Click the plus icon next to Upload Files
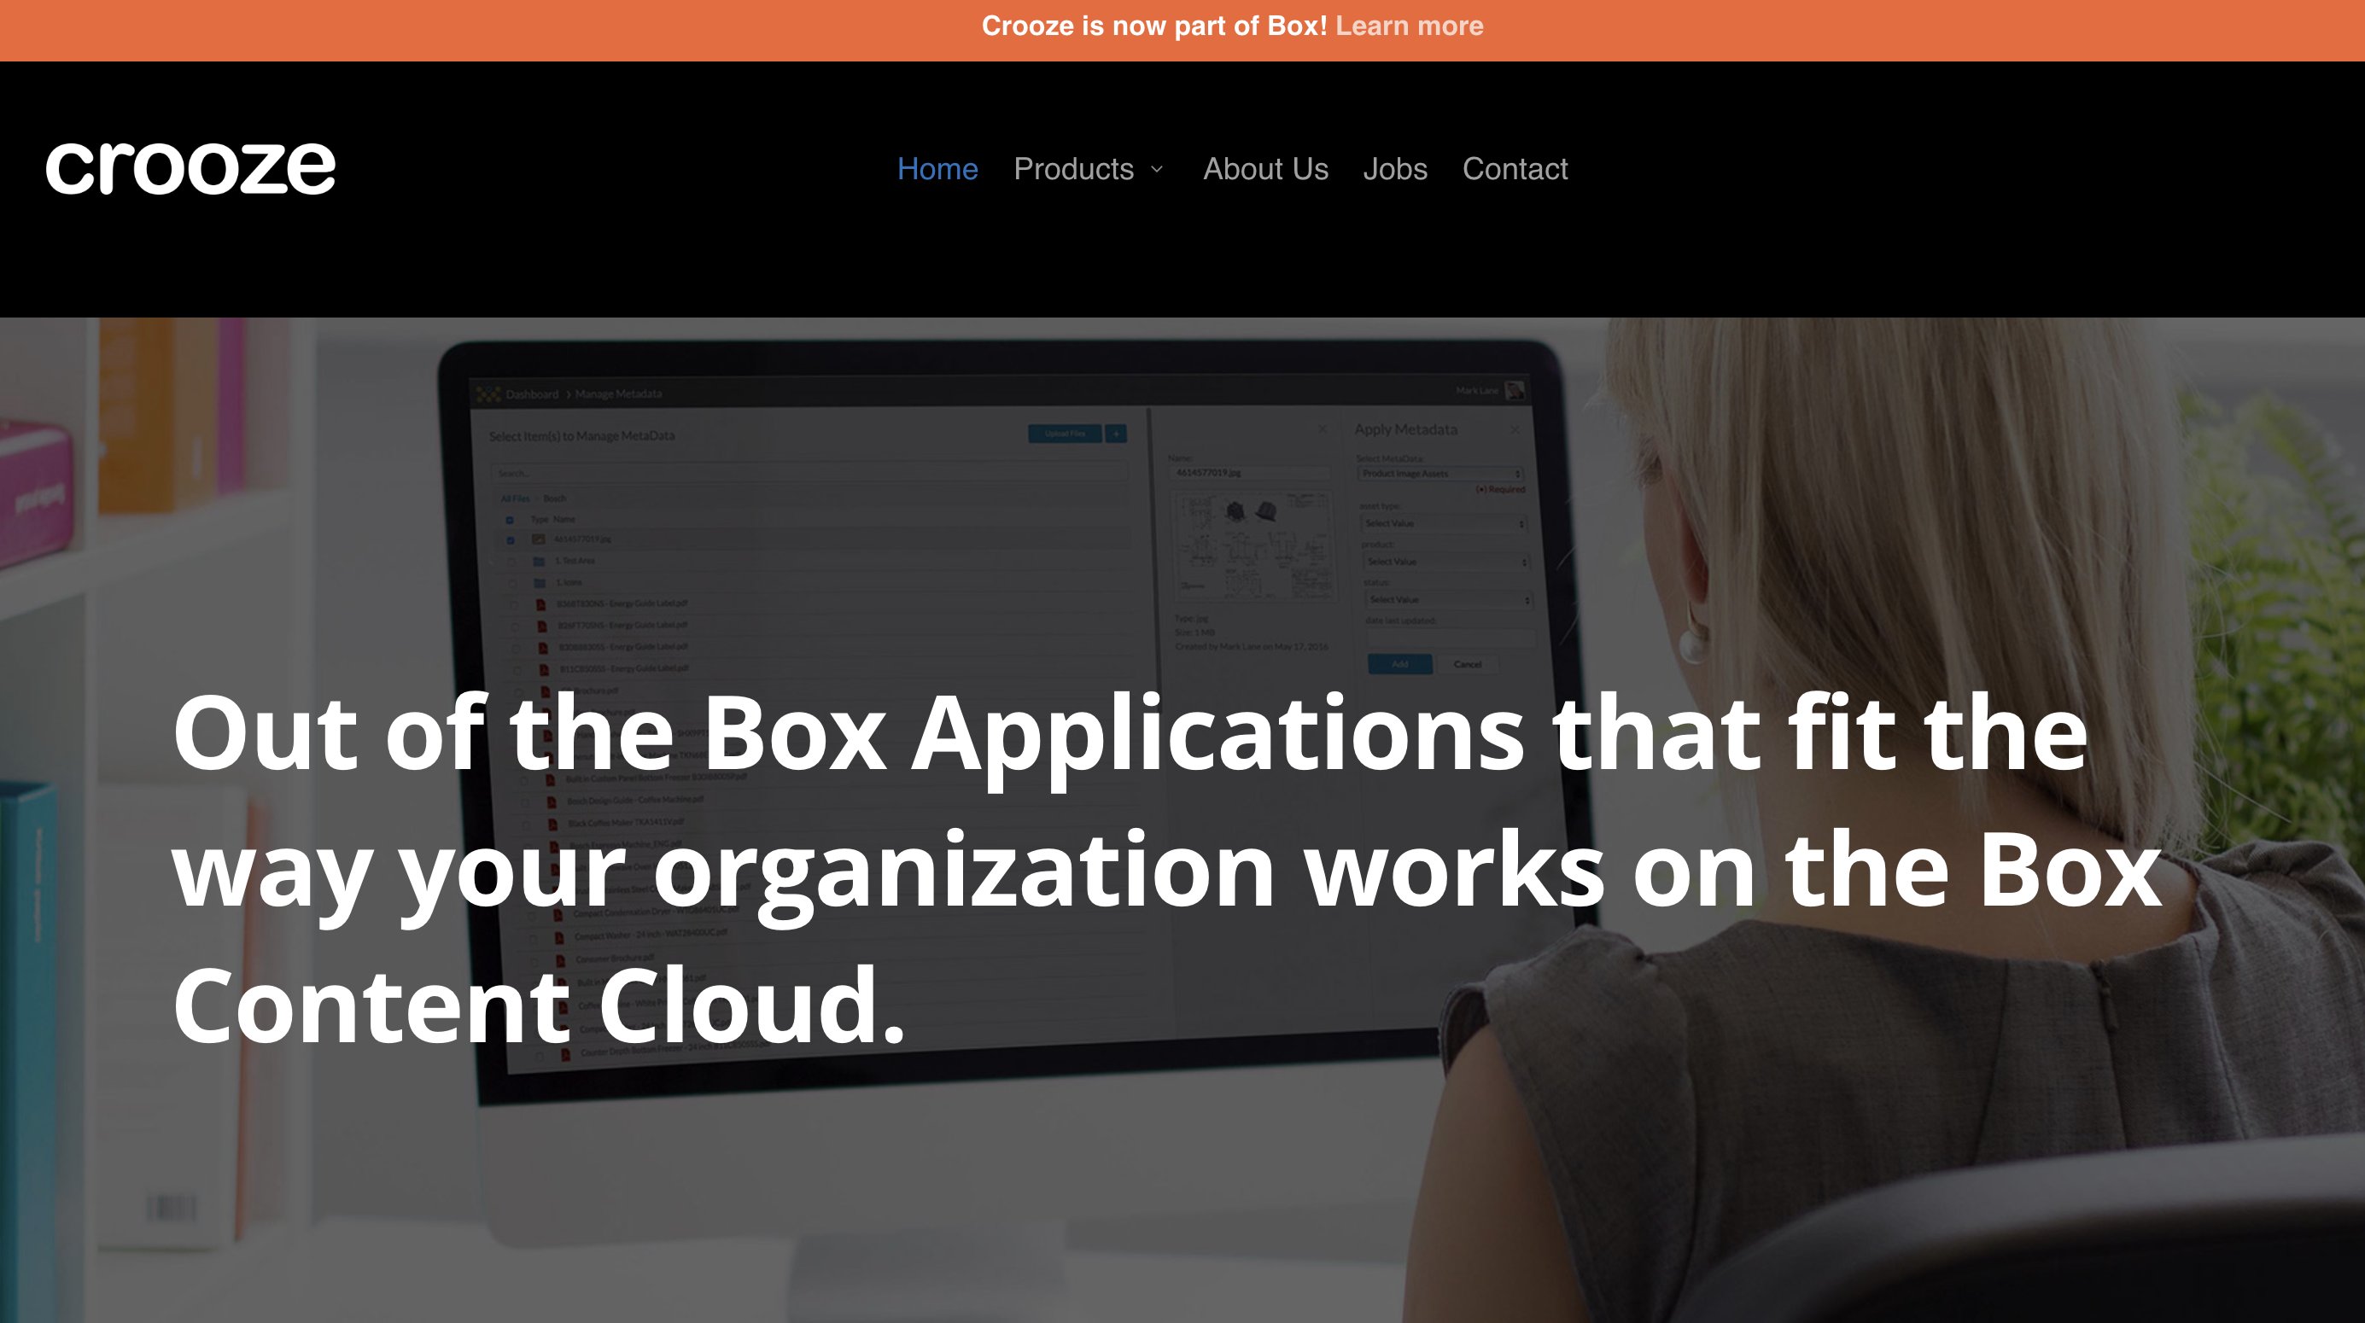This screenshot has width=2365, height=1323. [1117, 434]
